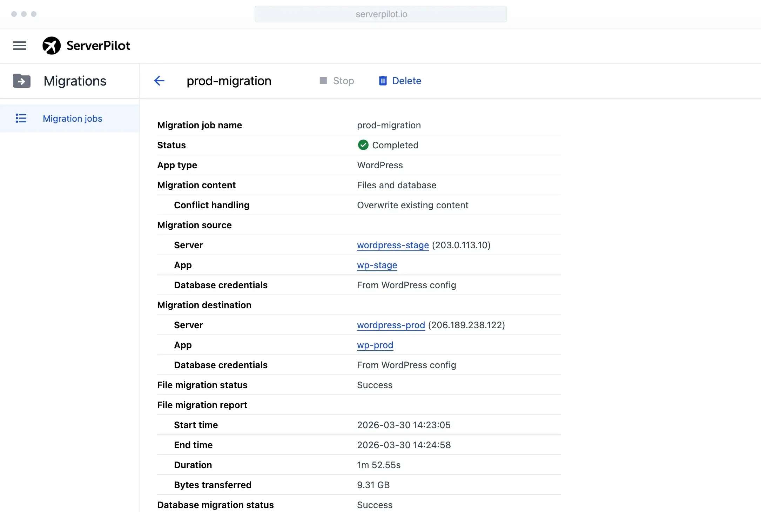Open the wp-stage app link
761x512 pixels.
pos(377,265)
